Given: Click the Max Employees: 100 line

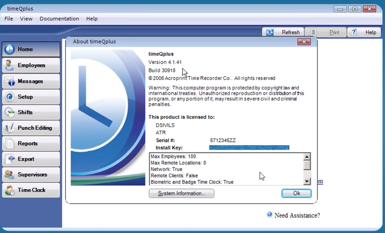Looking at the screenshot, I should 173,156.
